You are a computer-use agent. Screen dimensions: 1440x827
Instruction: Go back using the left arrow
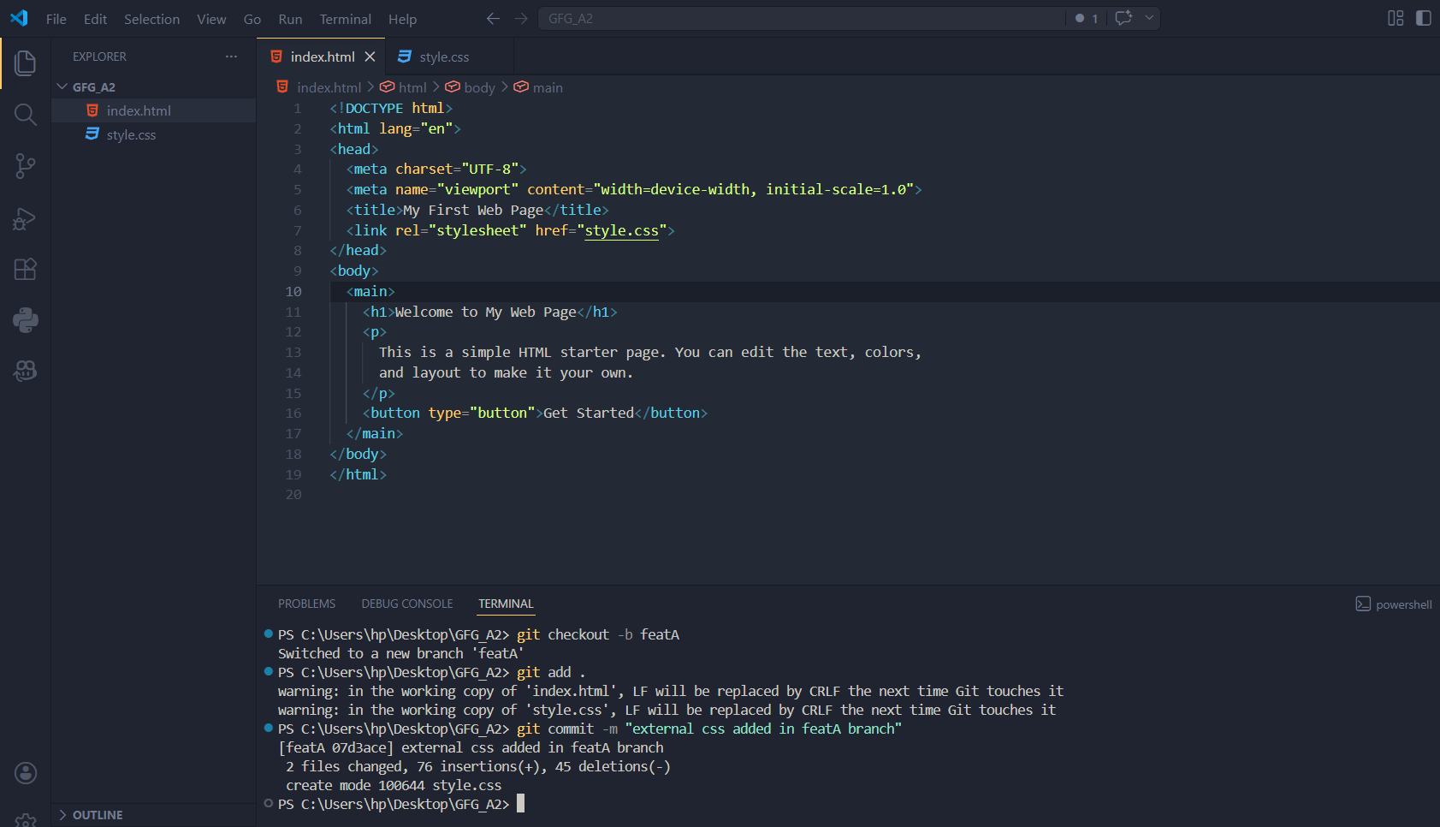(x=493, y=18)
